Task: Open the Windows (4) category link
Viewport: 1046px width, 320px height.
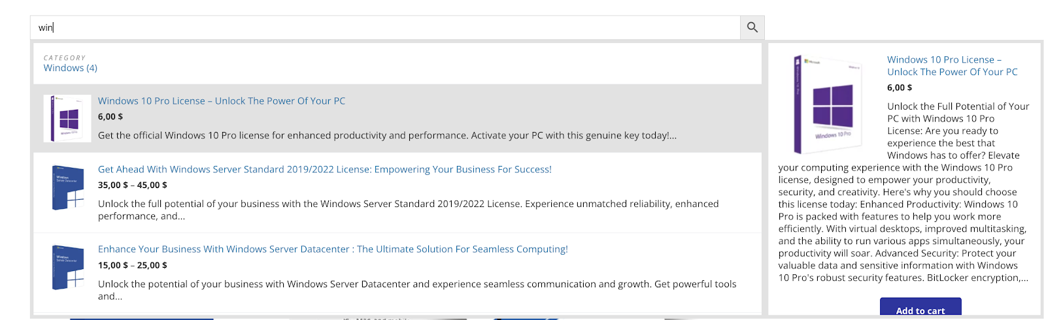Action: 70,68
